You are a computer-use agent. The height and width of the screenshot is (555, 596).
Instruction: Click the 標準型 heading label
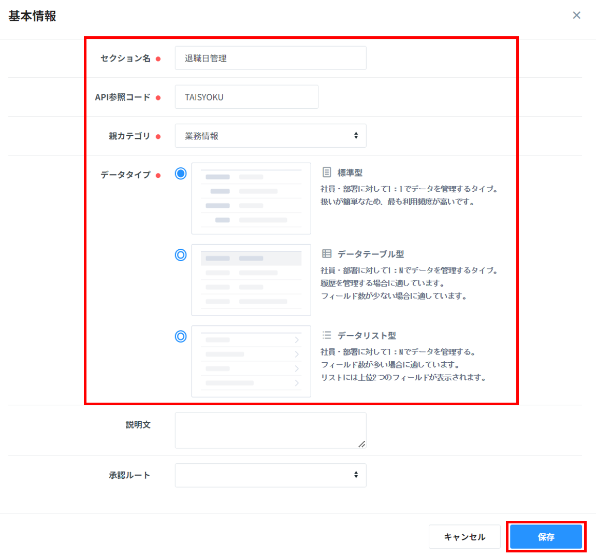coord(350,173)
